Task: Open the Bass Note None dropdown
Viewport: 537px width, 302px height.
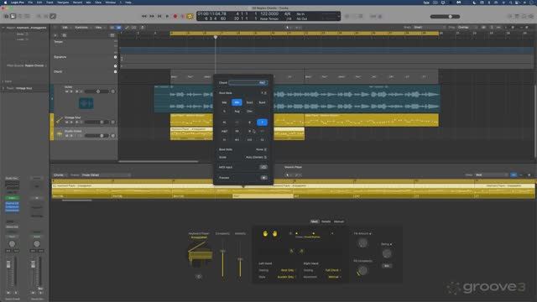Action: pos(261,149)
